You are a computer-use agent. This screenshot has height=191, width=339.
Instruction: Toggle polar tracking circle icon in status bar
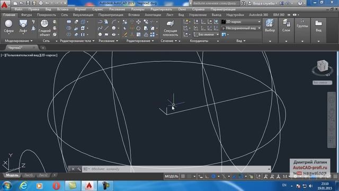click(x=213, y=177)
